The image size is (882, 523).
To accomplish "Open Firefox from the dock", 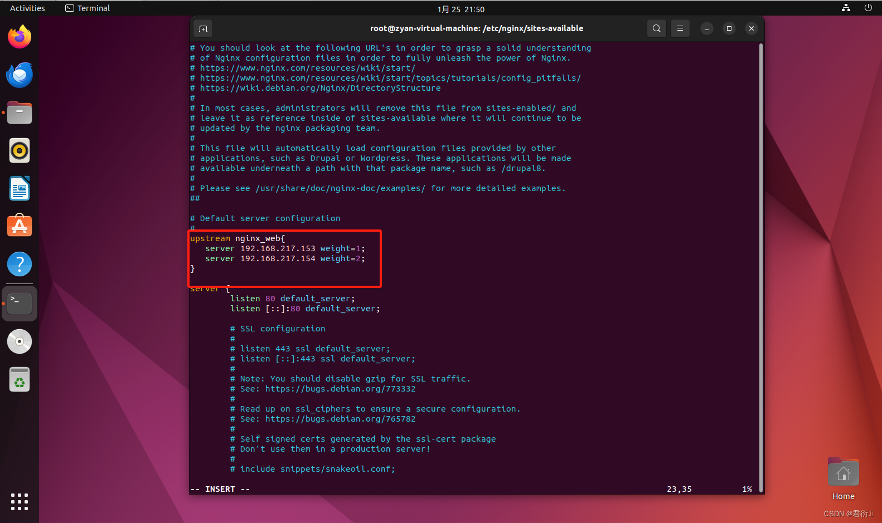I will (x=20, y=37).
